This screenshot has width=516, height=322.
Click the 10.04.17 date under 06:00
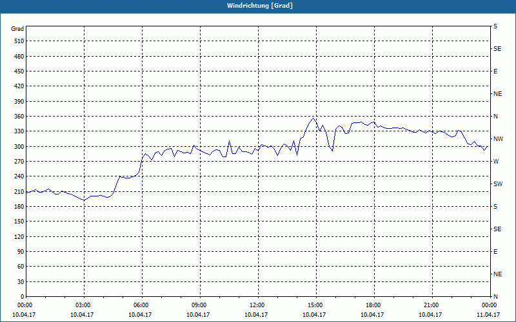[x=140, y=315]
